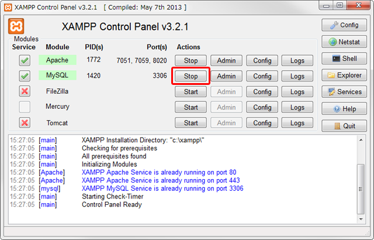Open the MySQL Logs menu
Viewport: 374px width, 240px height.
coord(297,76)
